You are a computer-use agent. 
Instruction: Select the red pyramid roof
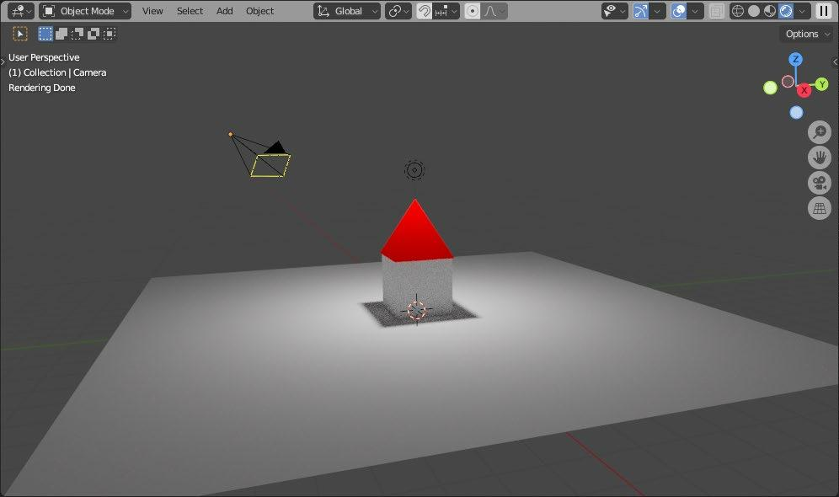(416, 235)
